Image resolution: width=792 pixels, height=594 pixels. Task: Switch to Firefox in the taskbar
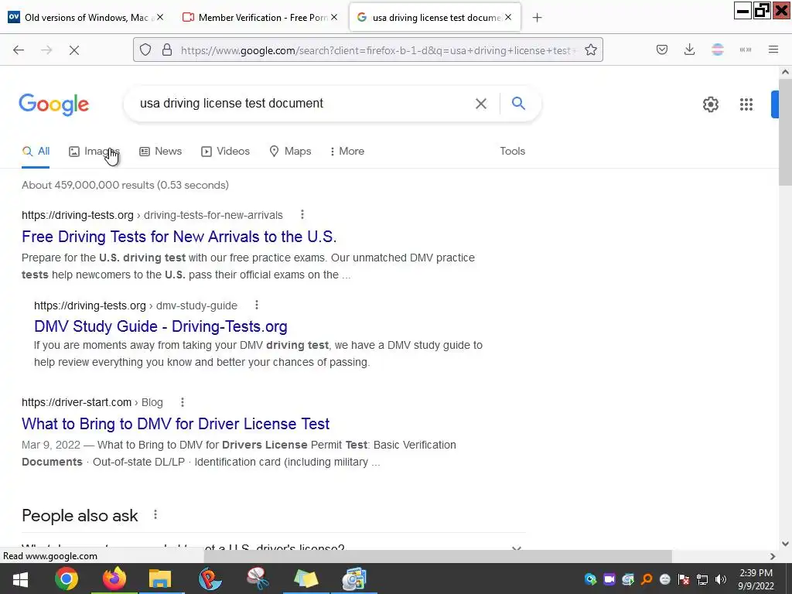[x=114, y=579]
